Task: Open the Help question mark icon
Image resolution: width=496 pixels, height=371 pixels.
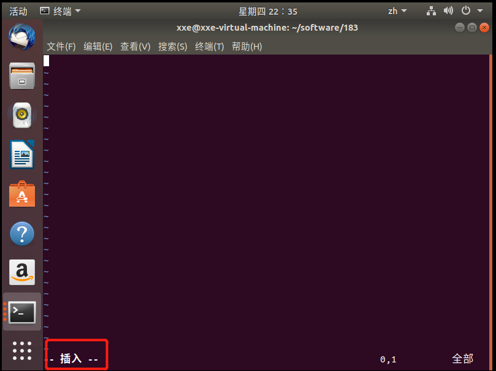Action: point(22,234)
